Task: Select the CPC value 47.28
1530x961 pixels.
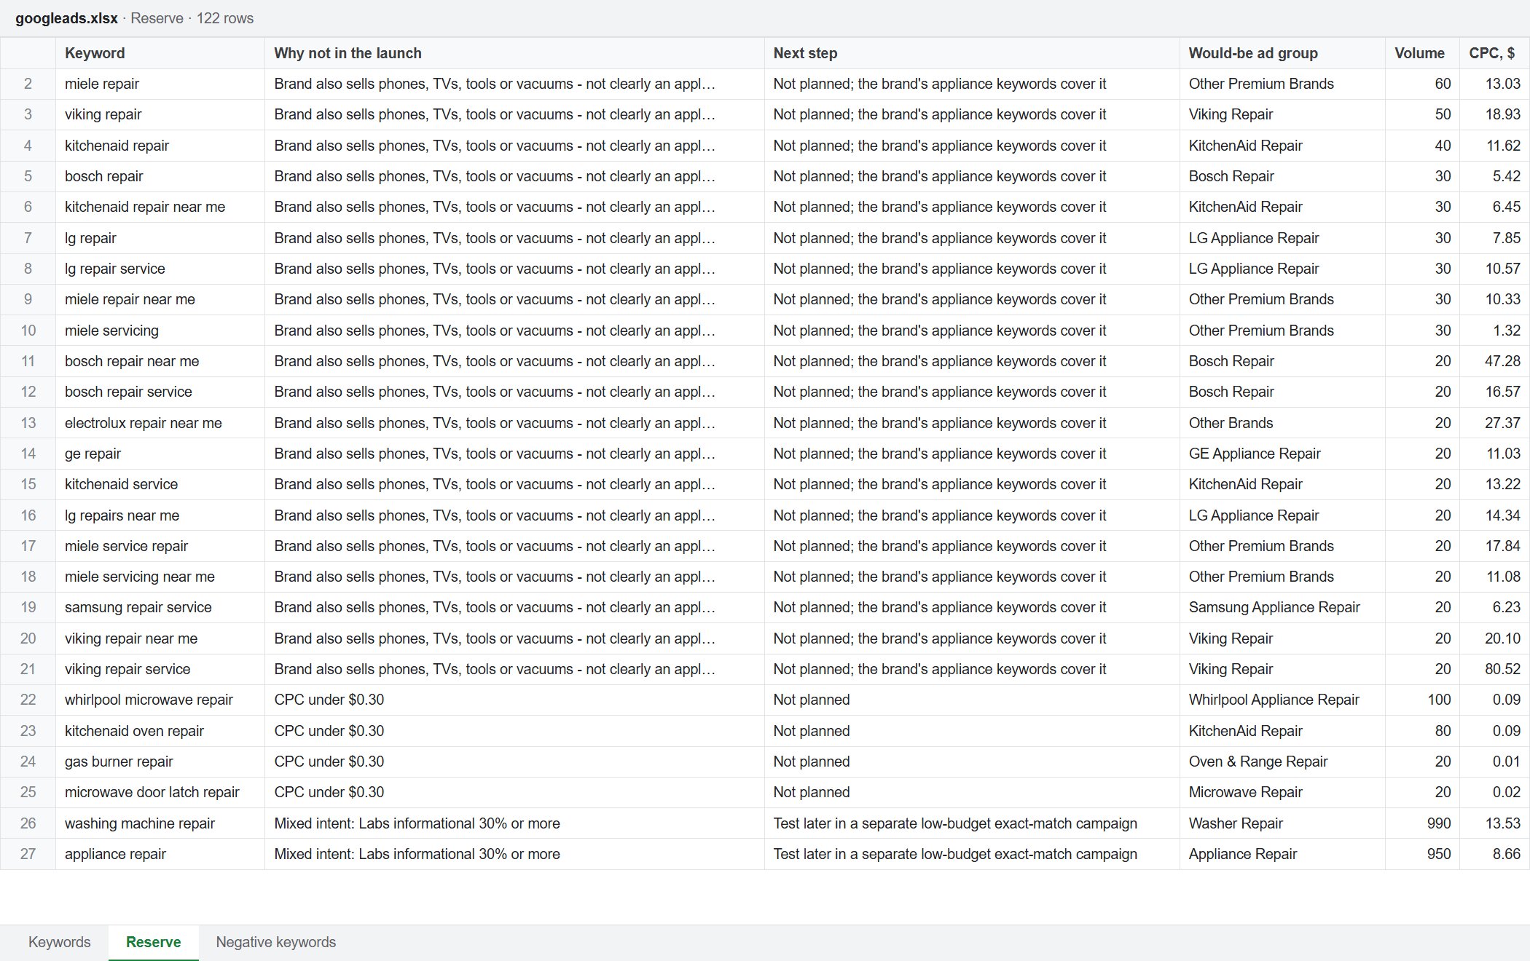Action: coord(1494,361)
